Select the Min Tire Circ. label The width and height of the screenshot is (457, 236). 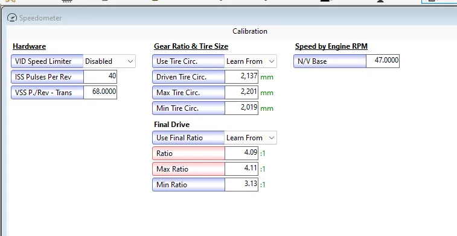coord(188,108)
